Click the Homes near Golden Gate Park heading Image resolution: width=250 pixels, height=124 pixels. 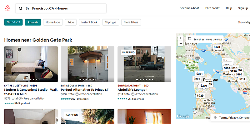point(38,40)
